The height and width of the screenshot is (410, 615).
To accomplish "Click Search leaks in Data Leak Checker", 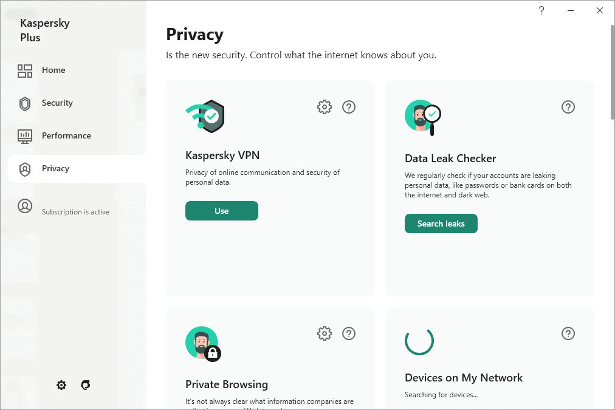I will click(441, 224).
